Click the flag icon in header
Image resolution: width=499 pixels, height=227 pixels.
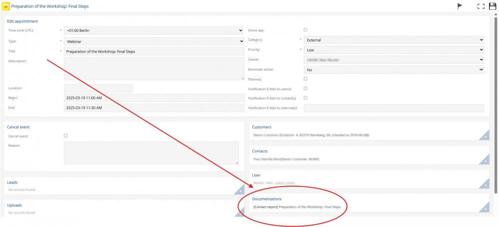click(x=460, y=6)
